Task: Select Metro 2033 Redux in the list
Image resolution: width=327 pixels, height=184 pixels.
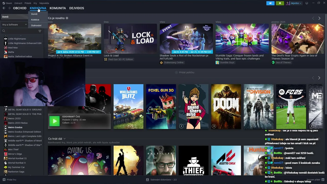Action: (18, 123)
